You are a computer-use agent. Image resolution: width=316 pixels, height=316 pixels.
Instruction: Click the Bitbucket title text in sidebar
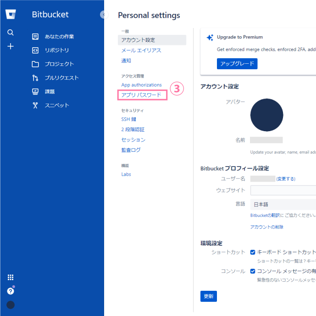(x=50, y=15)
